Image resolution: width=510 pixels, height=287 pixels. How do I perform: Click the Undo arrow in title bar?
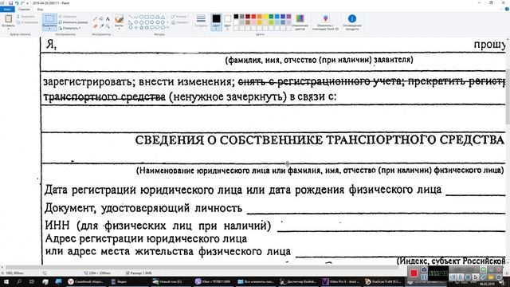(x=17, y=3)
